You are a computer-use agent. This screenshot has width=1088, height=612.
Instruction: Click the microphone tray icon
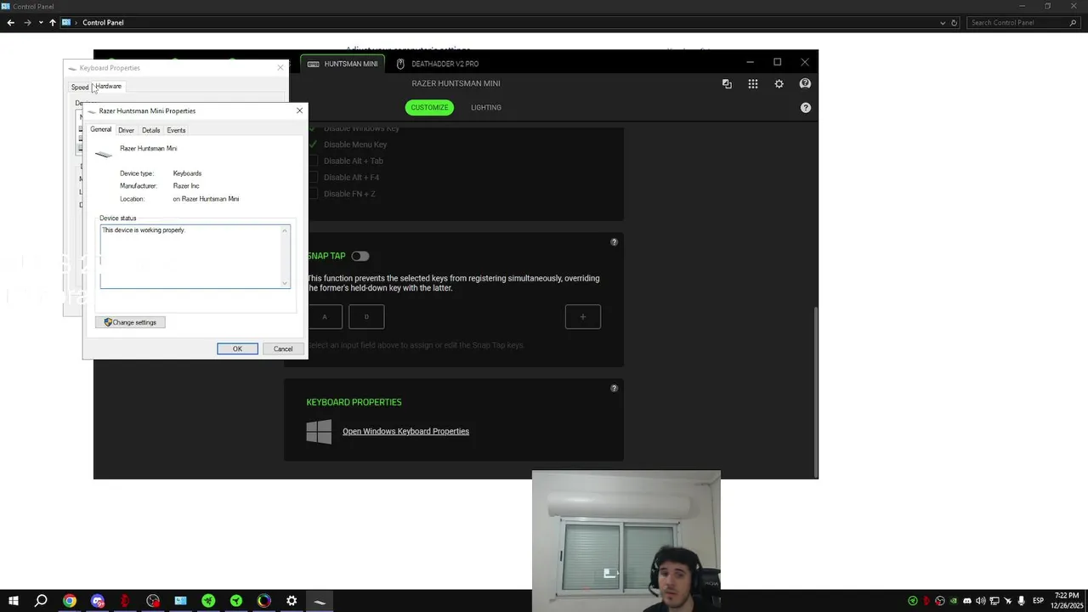(1022, 601)
